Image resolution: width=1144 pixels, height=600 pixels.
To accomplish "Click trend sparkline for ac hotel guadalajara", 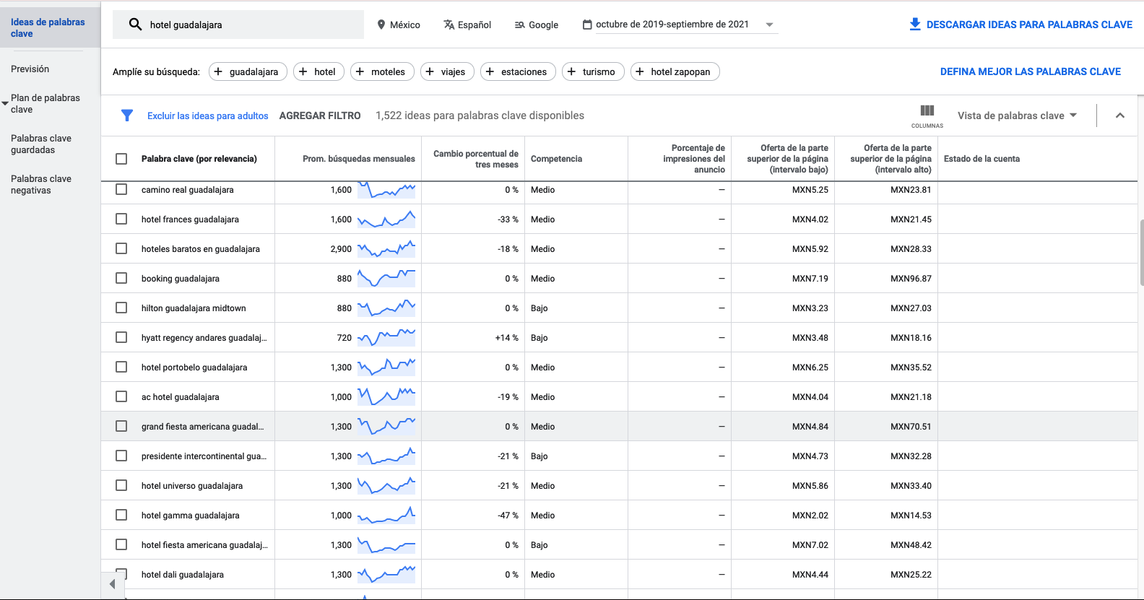I will coord(386,396).
